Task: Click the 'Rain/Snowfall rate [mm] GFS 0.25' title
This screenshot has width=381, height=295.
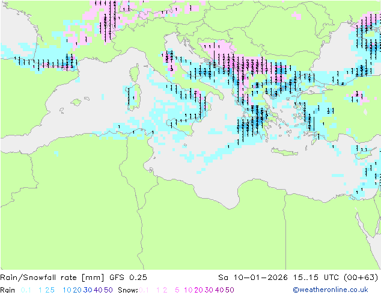Action: (x=73, y=278)
